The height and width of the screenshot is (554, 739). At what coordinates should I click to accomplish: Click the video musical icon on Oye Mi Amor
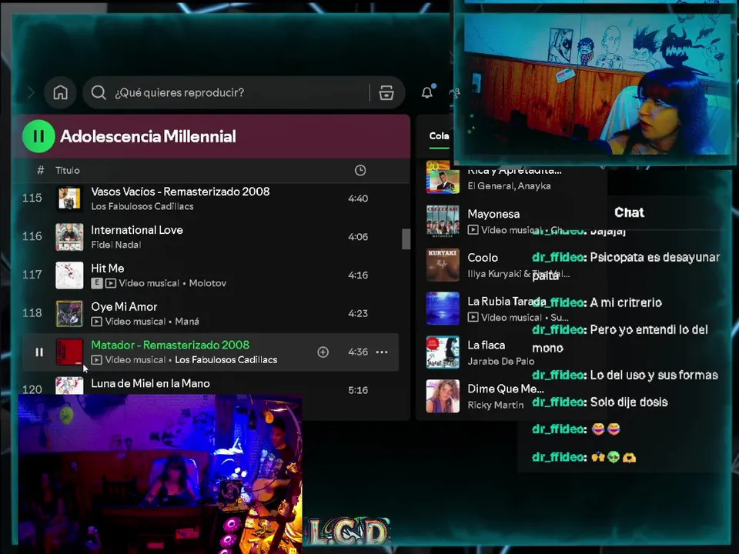point(97,322)
